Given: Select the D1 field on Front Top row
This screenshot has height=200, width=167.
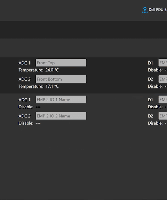Looking at the screenshot, I should click(163, 62).
